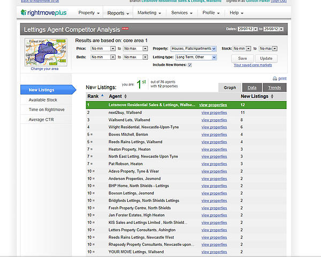
Task: Open Beds maximum dropdown
Action: [x=145, y=57]
